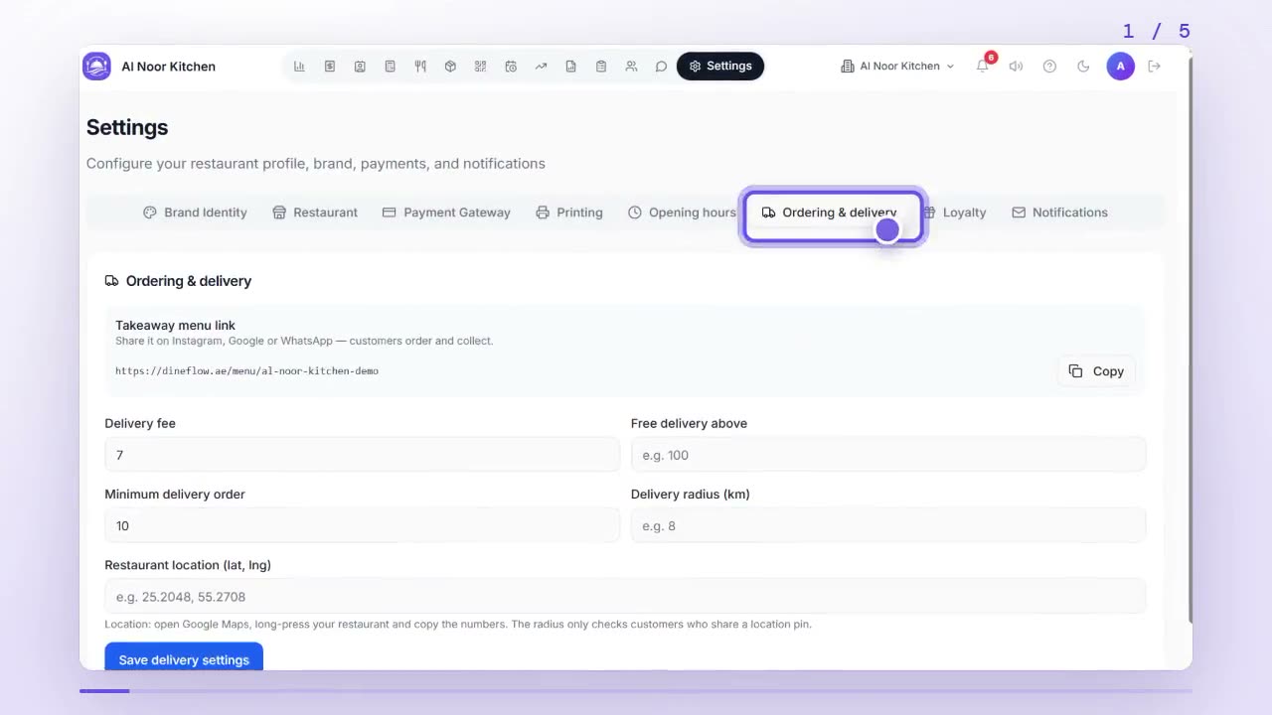The height and width of the screenshot is (715, 1272).
Task: Click the takeaway menu URL text
Action: coord(246,371)
